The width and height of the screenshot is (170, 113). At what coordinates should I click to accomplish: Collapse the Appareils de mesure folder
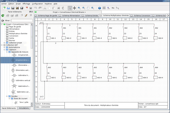coord(7,52)
